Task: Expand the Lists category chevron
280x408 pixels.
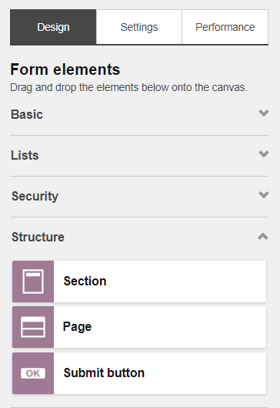Action: click(263, 153)
